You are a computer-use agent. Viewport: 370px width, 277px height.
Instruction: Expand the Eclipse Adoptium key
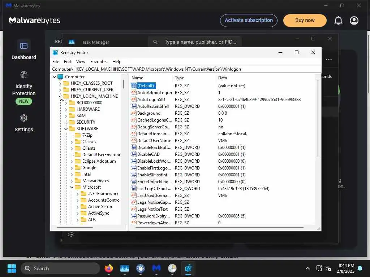pyautogui.click(x=72, y=161)
